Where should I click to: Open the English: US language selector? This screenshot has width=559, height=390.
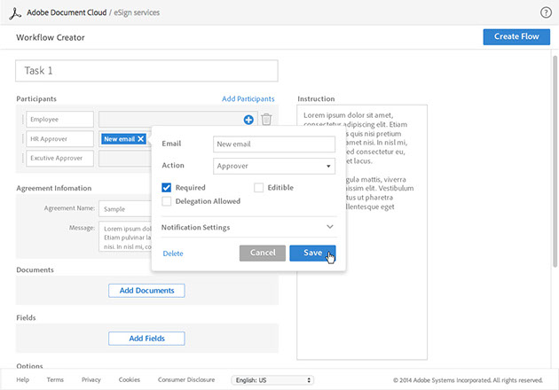272,380
